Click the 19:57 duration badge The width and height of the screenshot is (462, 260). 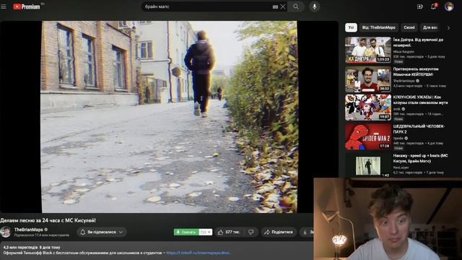385,117
